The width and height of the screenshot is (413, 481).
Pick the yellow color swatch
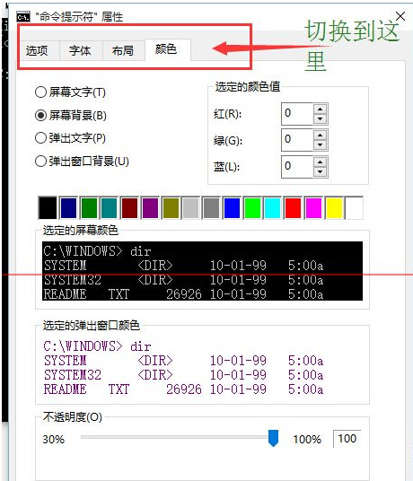pos(334,208)
